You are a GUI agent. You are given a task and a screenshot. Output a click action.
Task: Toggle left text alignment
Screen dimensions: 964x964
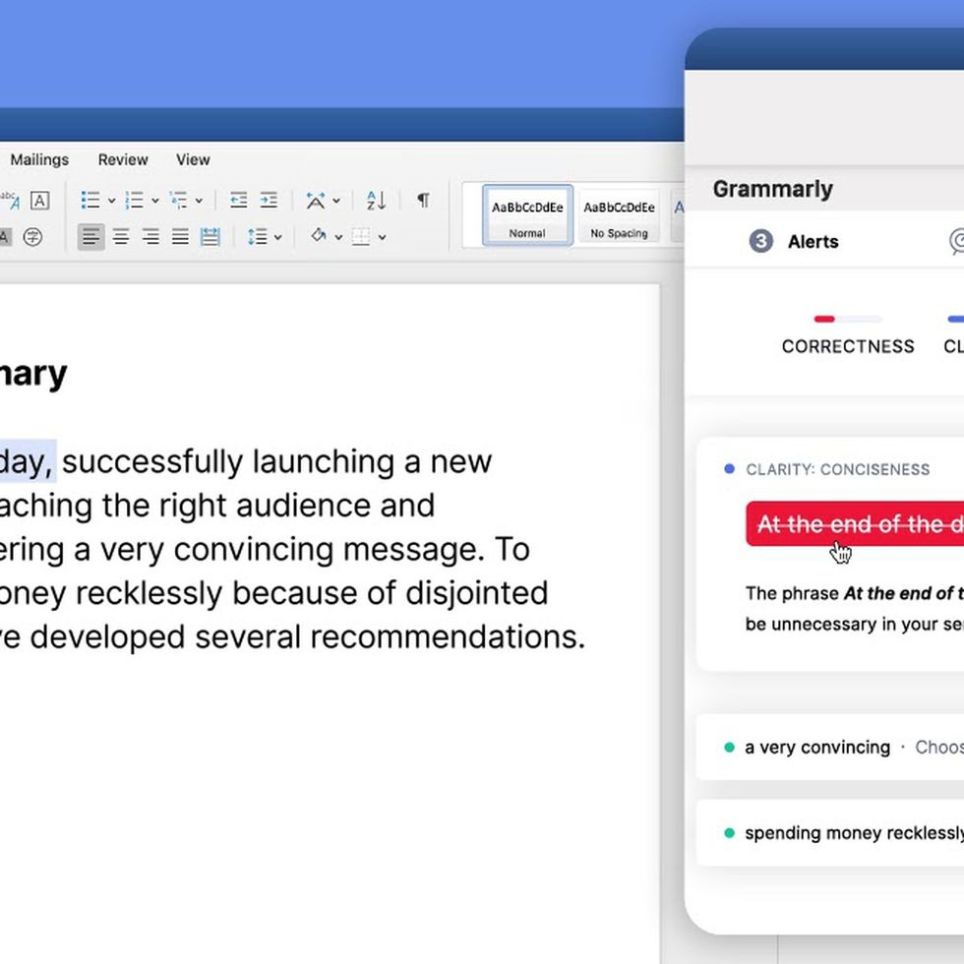pos(90,236)
